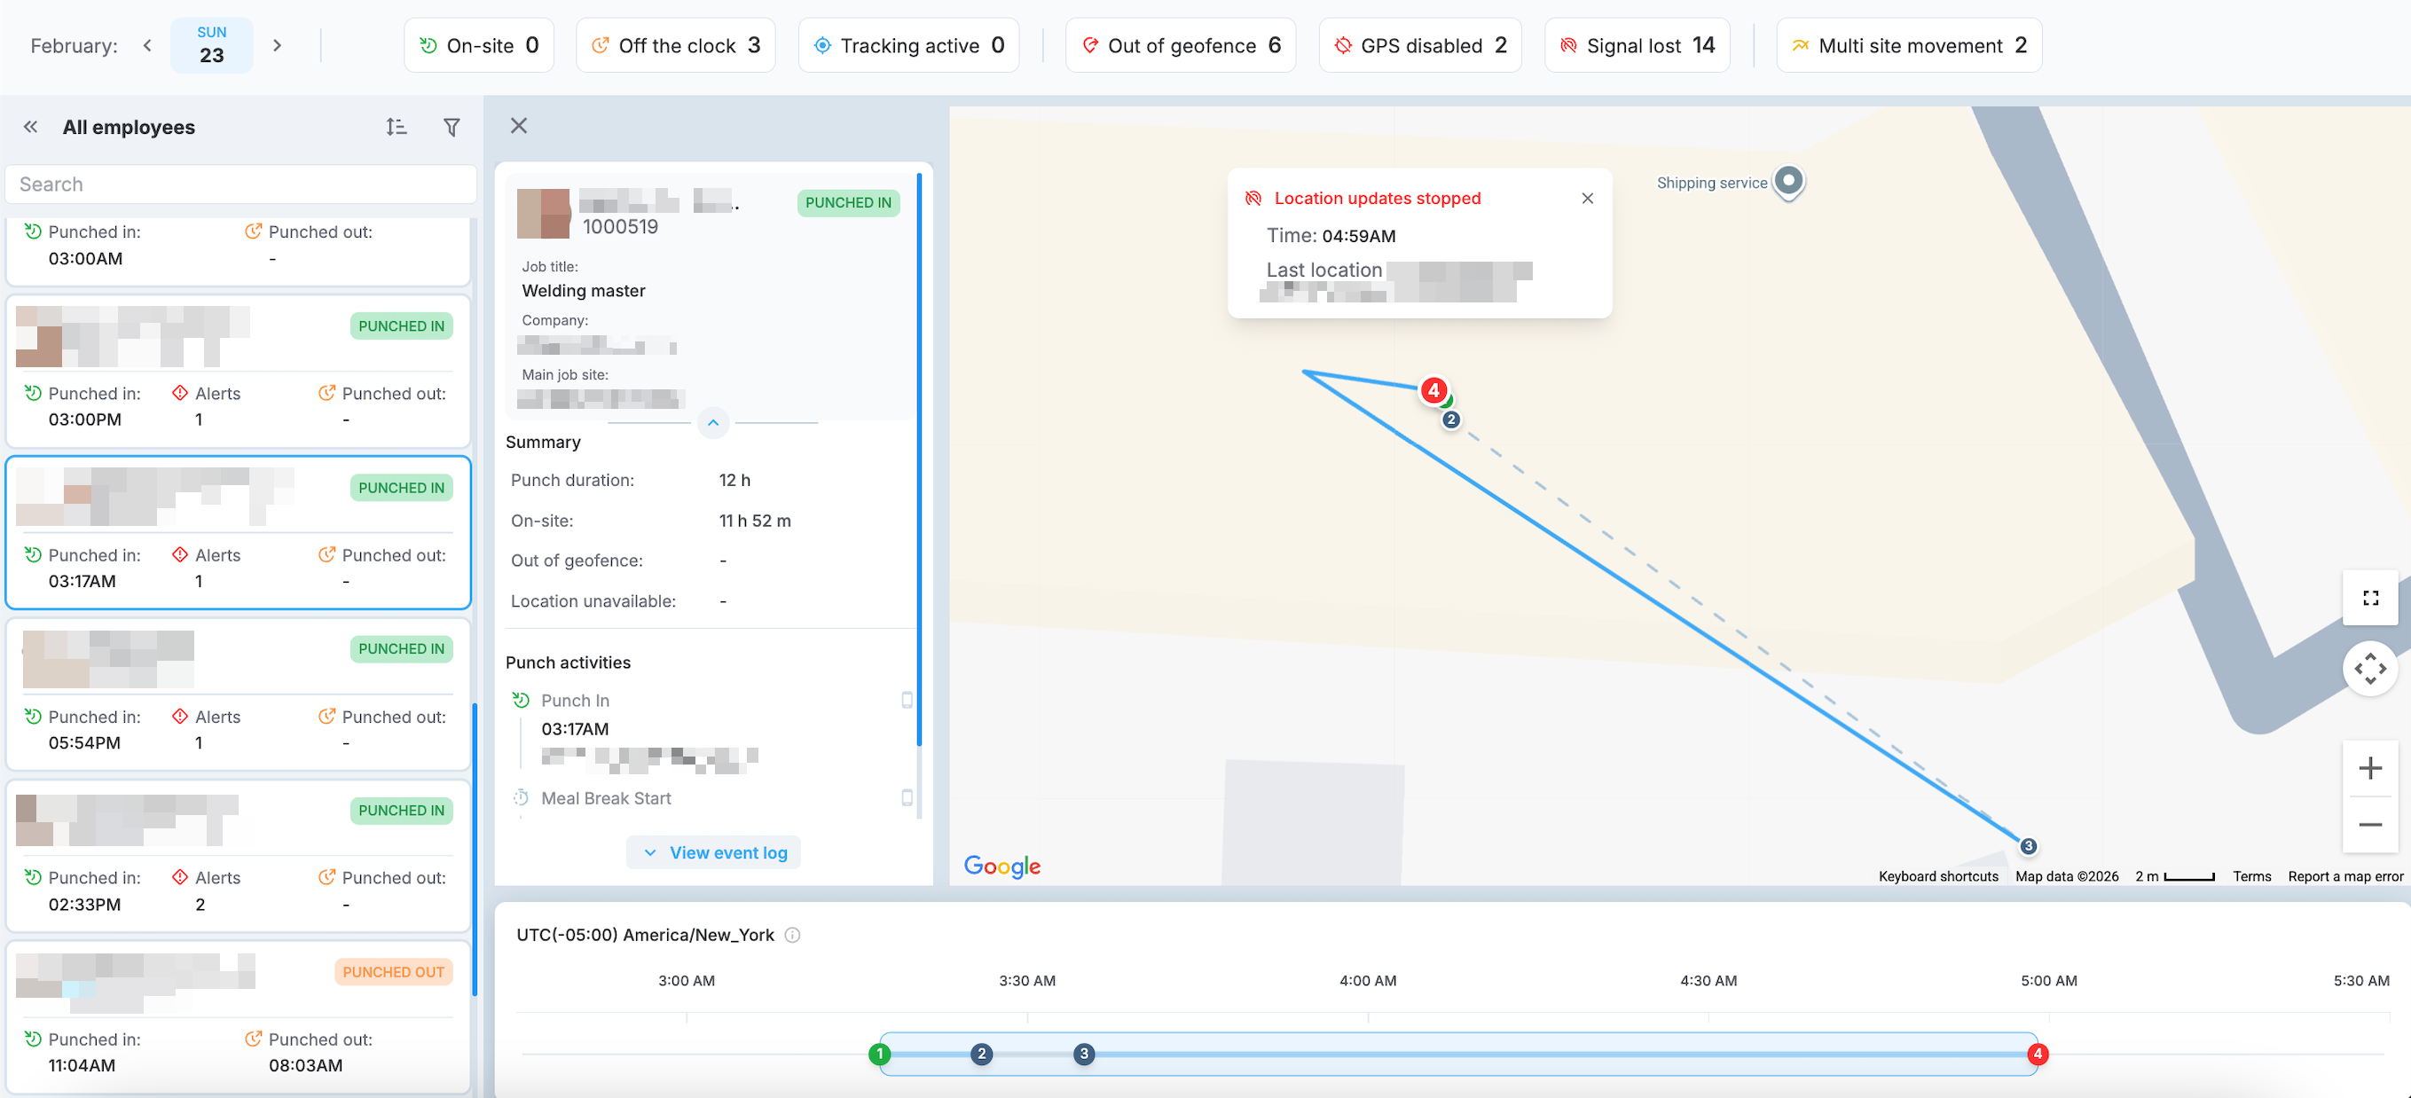Screen dimensions: 2411x1098
Task: Click red marker 4 on timeline
Action: pyautogui.click(x=2037, y=1054)
